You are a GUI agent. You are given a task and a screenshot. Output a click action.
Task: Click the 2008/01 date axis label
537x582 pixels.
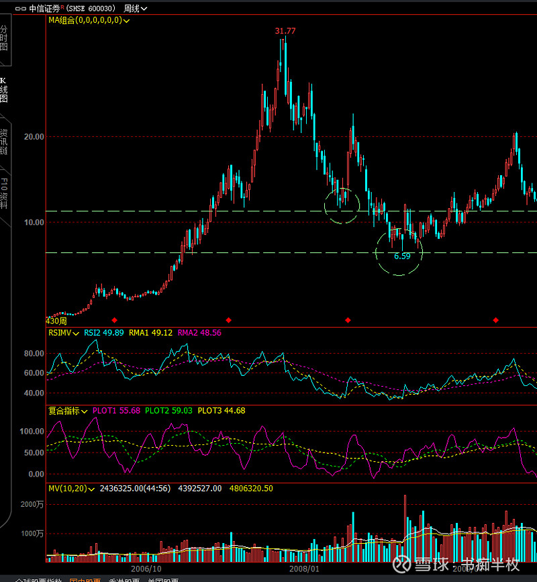pyautogui.click(x=304, y=569)
